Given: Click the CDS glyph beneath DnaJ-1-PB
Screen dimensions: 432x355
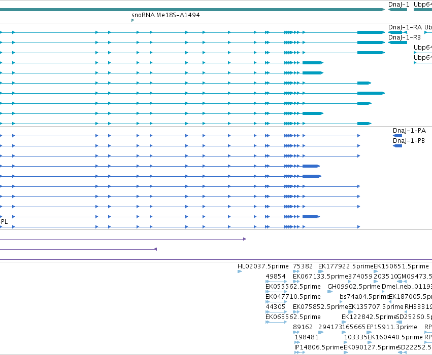Looking at the screenshot, I should (397, 146).
